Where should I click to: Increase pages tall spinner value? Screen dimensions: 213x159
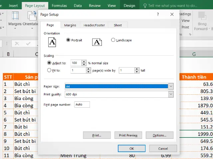137,69
